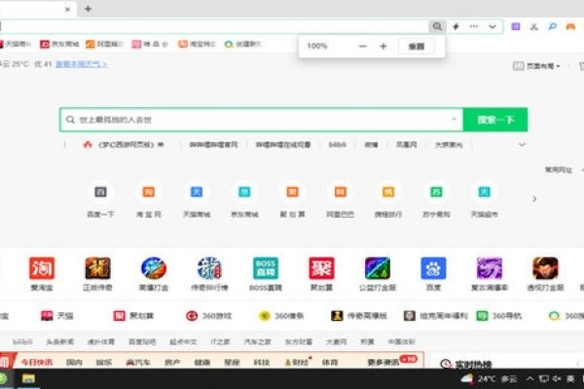
Task: Open the 360游戏 link
Action: pyautogui.click(x=208, y=316)
